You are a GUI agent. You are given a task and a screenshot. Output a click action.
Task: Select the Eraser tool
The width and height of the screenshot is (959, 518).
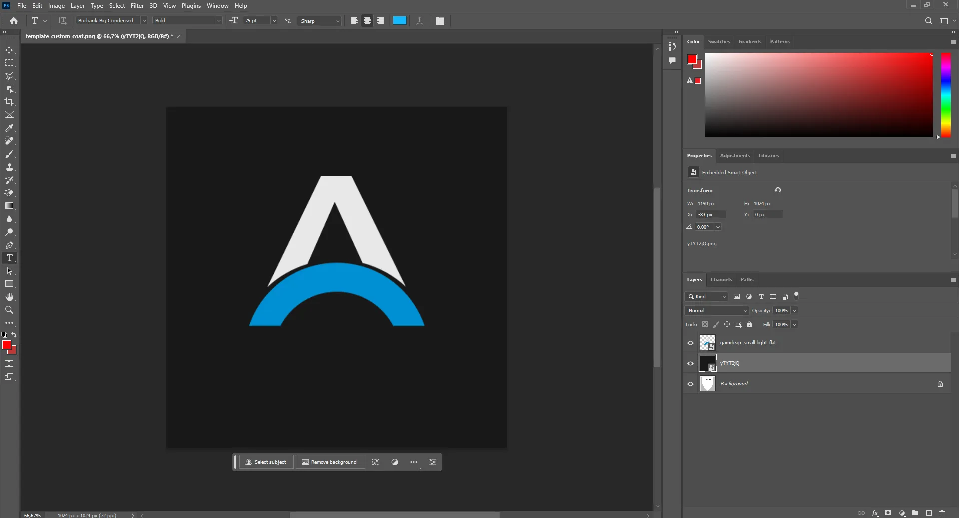point(9,193)
